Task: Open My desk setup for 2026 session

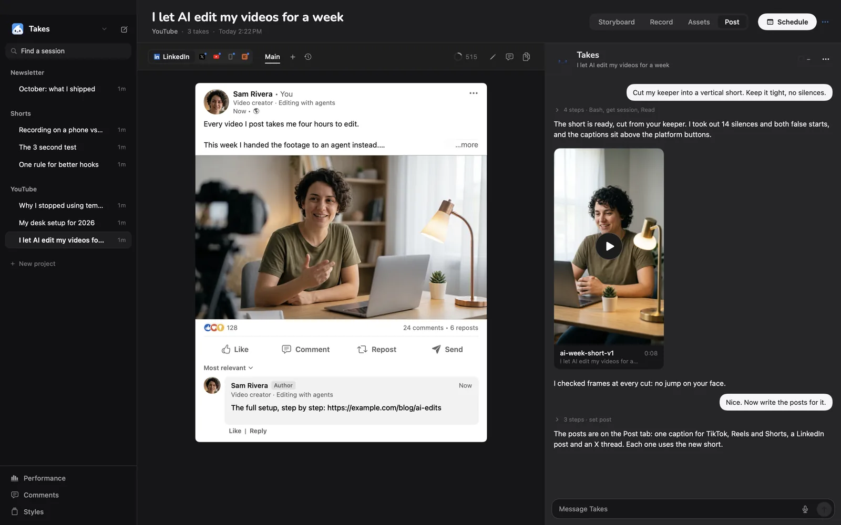Action: click(x=68, y=223)
